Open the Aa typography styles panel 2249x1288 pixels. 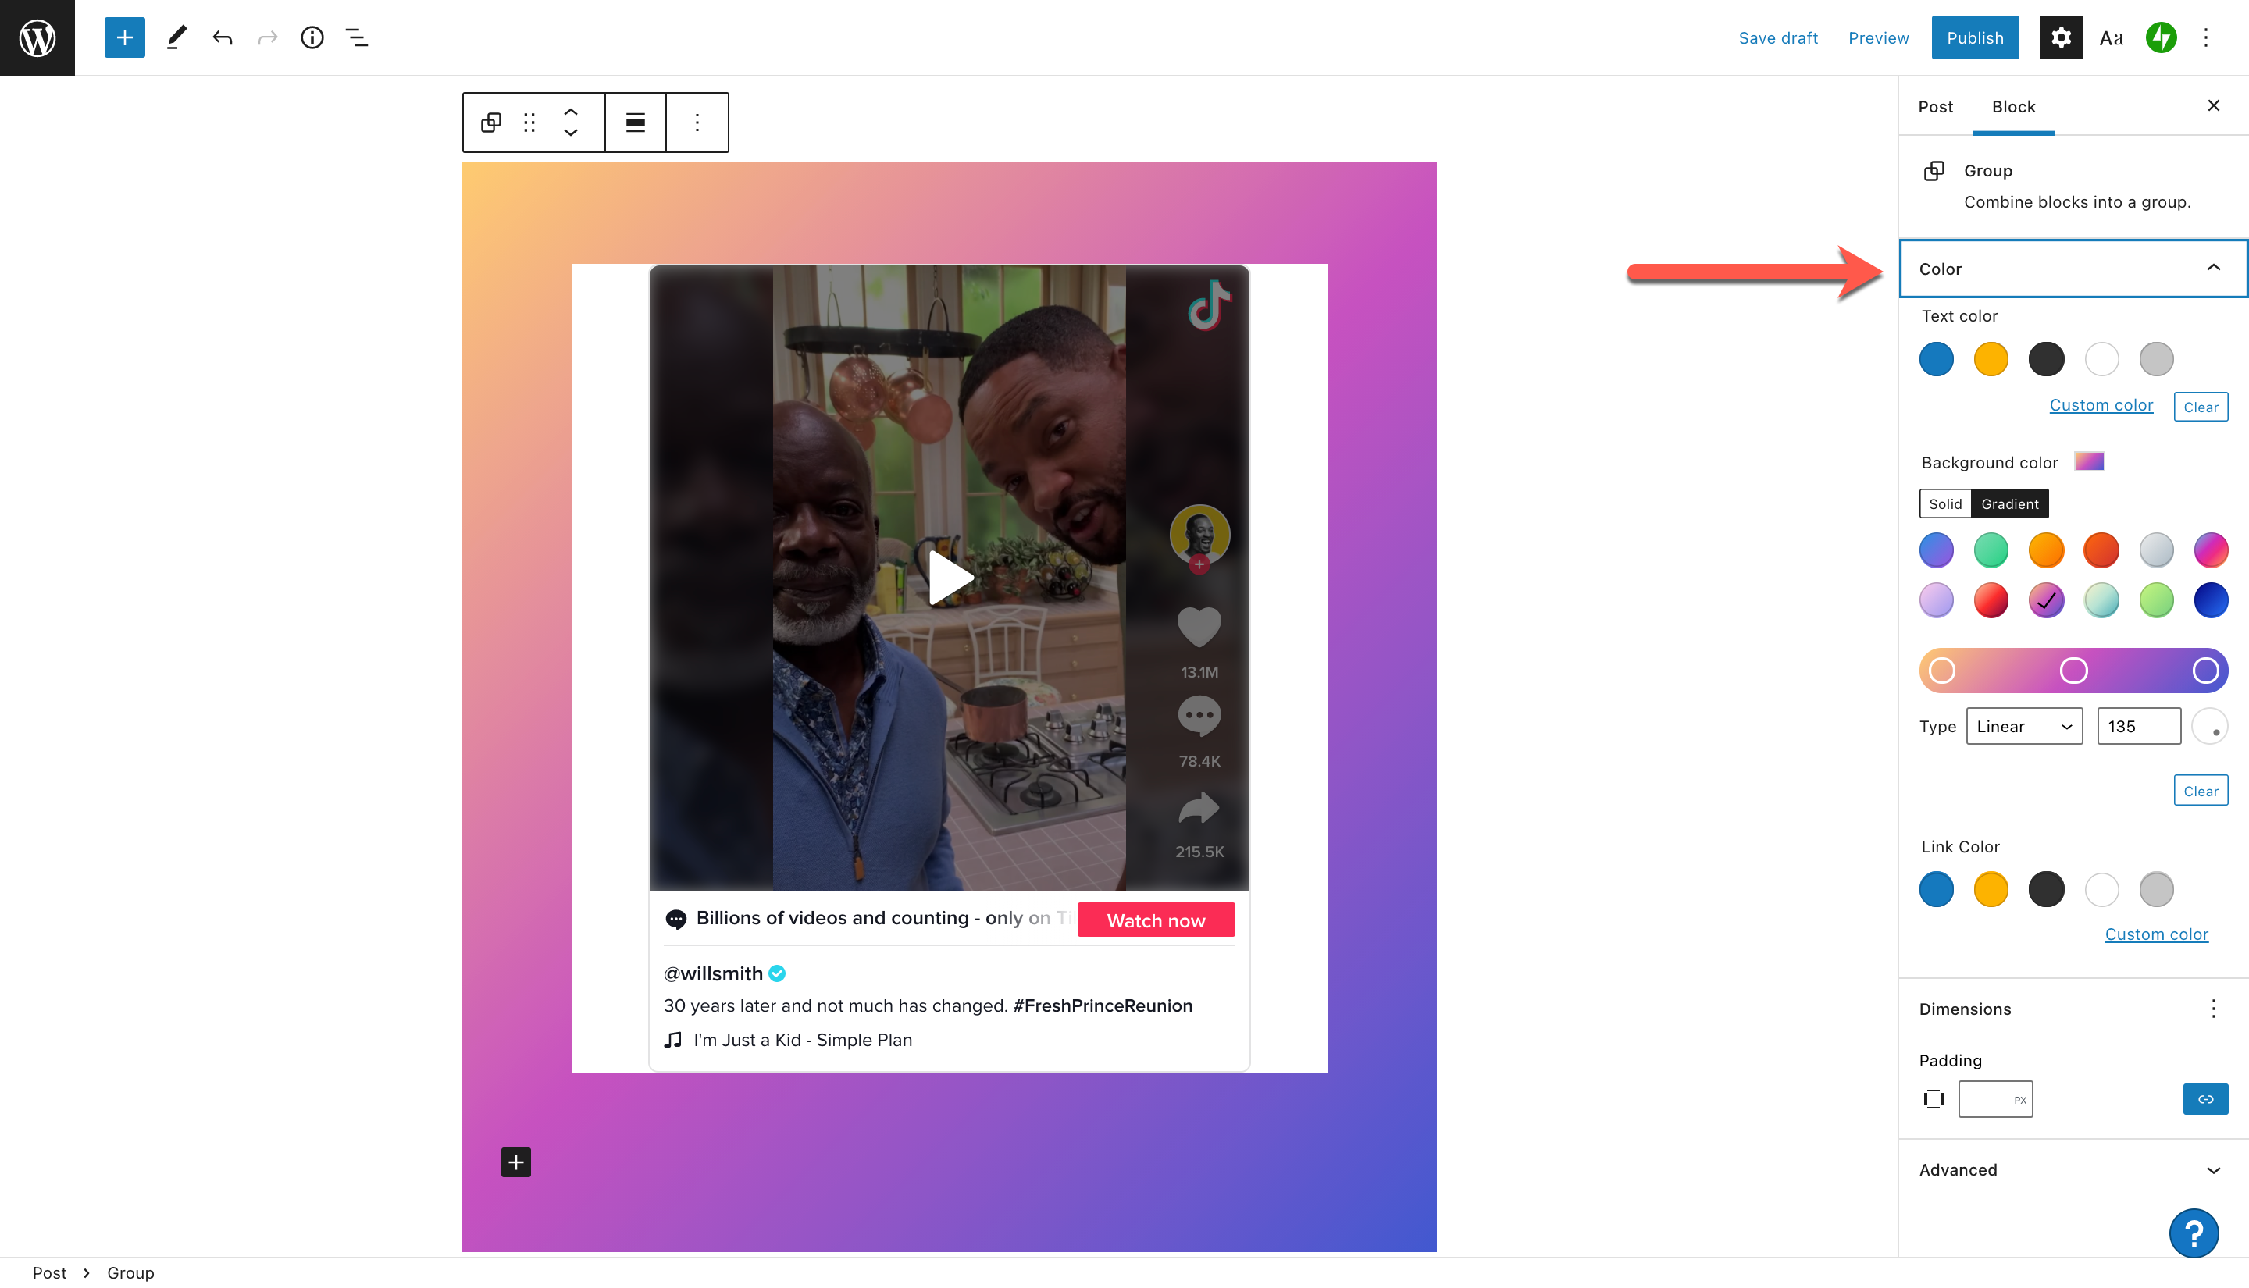pyautogui.click(x=2111, y=37)
